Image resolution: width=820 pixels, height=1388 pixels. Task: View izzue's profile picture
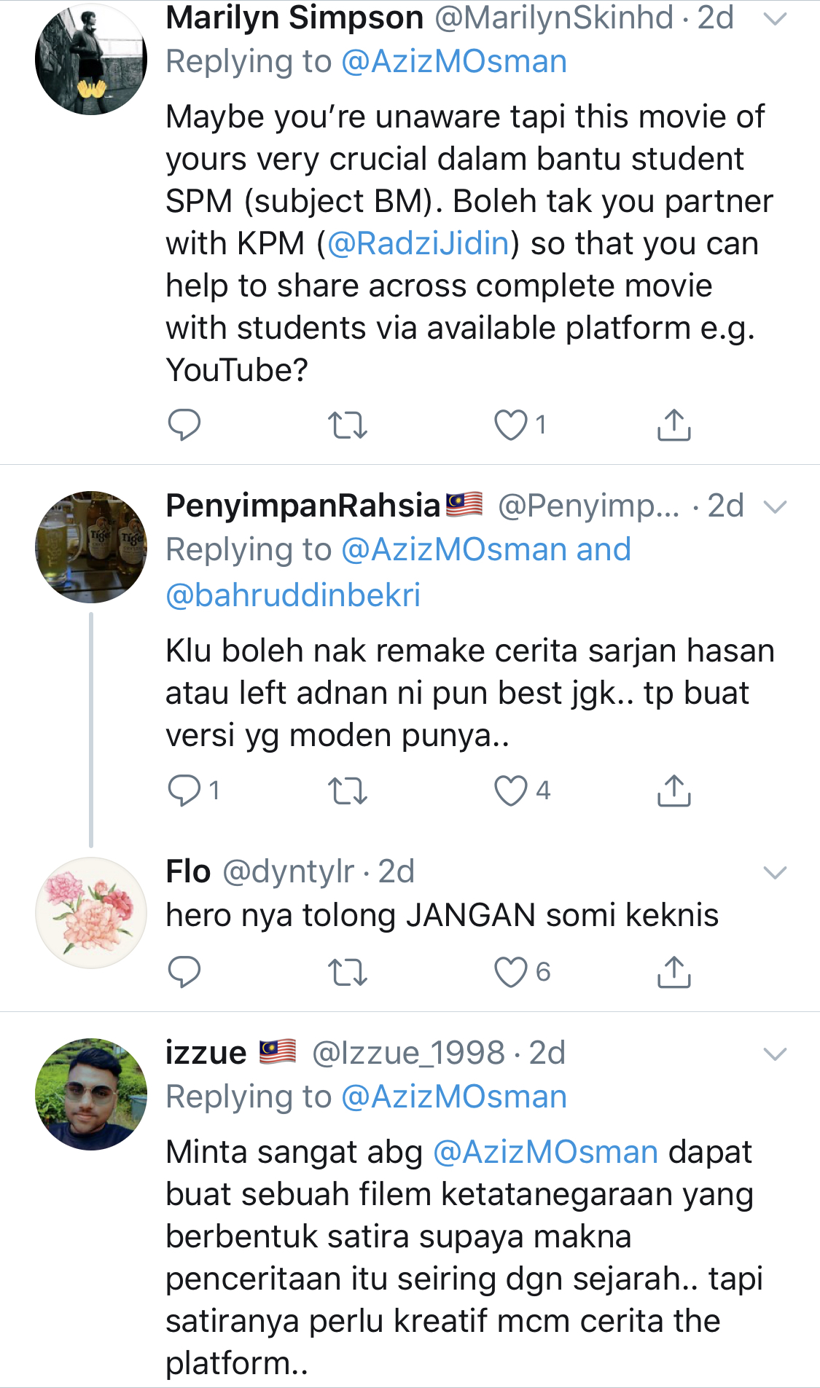pos(91,1094)
